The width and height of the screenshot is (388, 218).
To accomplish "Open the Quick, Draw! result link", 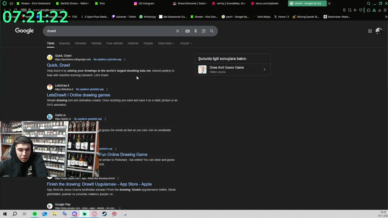I will coord(59,65).
